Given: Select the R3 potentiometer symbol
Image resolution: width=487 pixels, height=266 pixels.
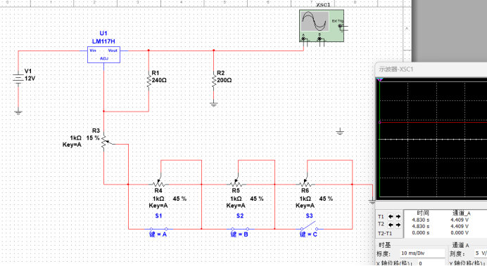Looking at the screenshot, I should coord(105,142).
